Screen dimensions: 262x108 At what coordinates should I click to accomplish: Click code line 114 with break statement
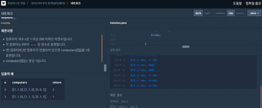coord(156,35)
